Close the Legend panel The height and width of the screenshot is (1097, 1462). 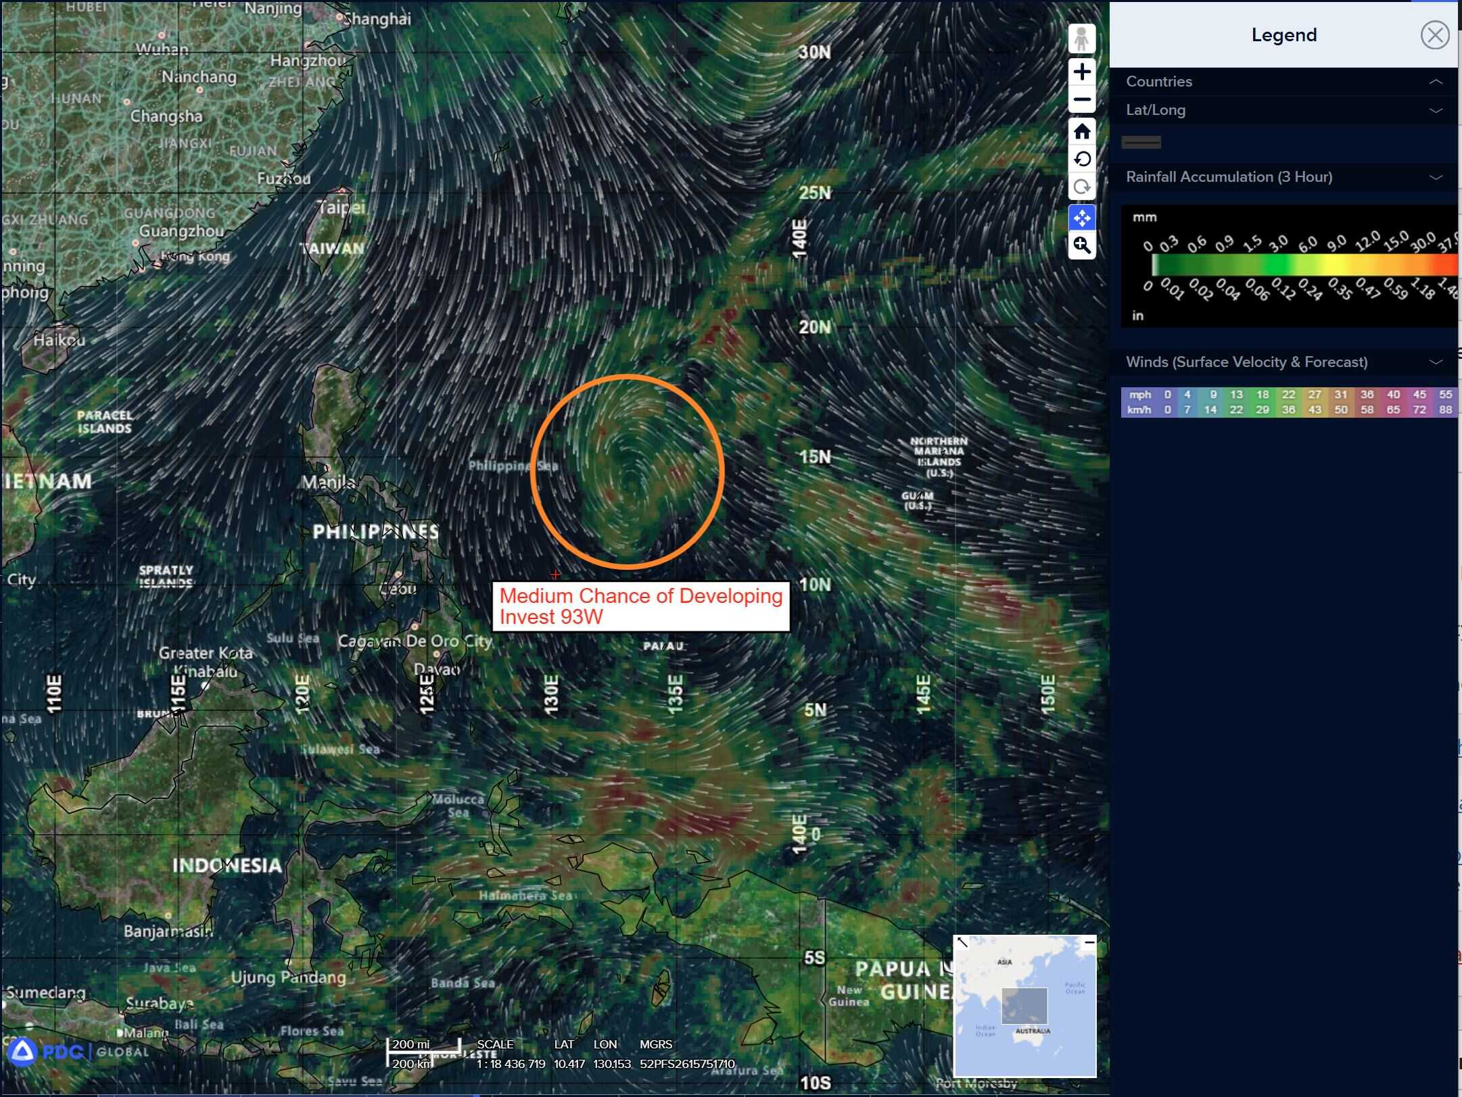click(1434, 35)
